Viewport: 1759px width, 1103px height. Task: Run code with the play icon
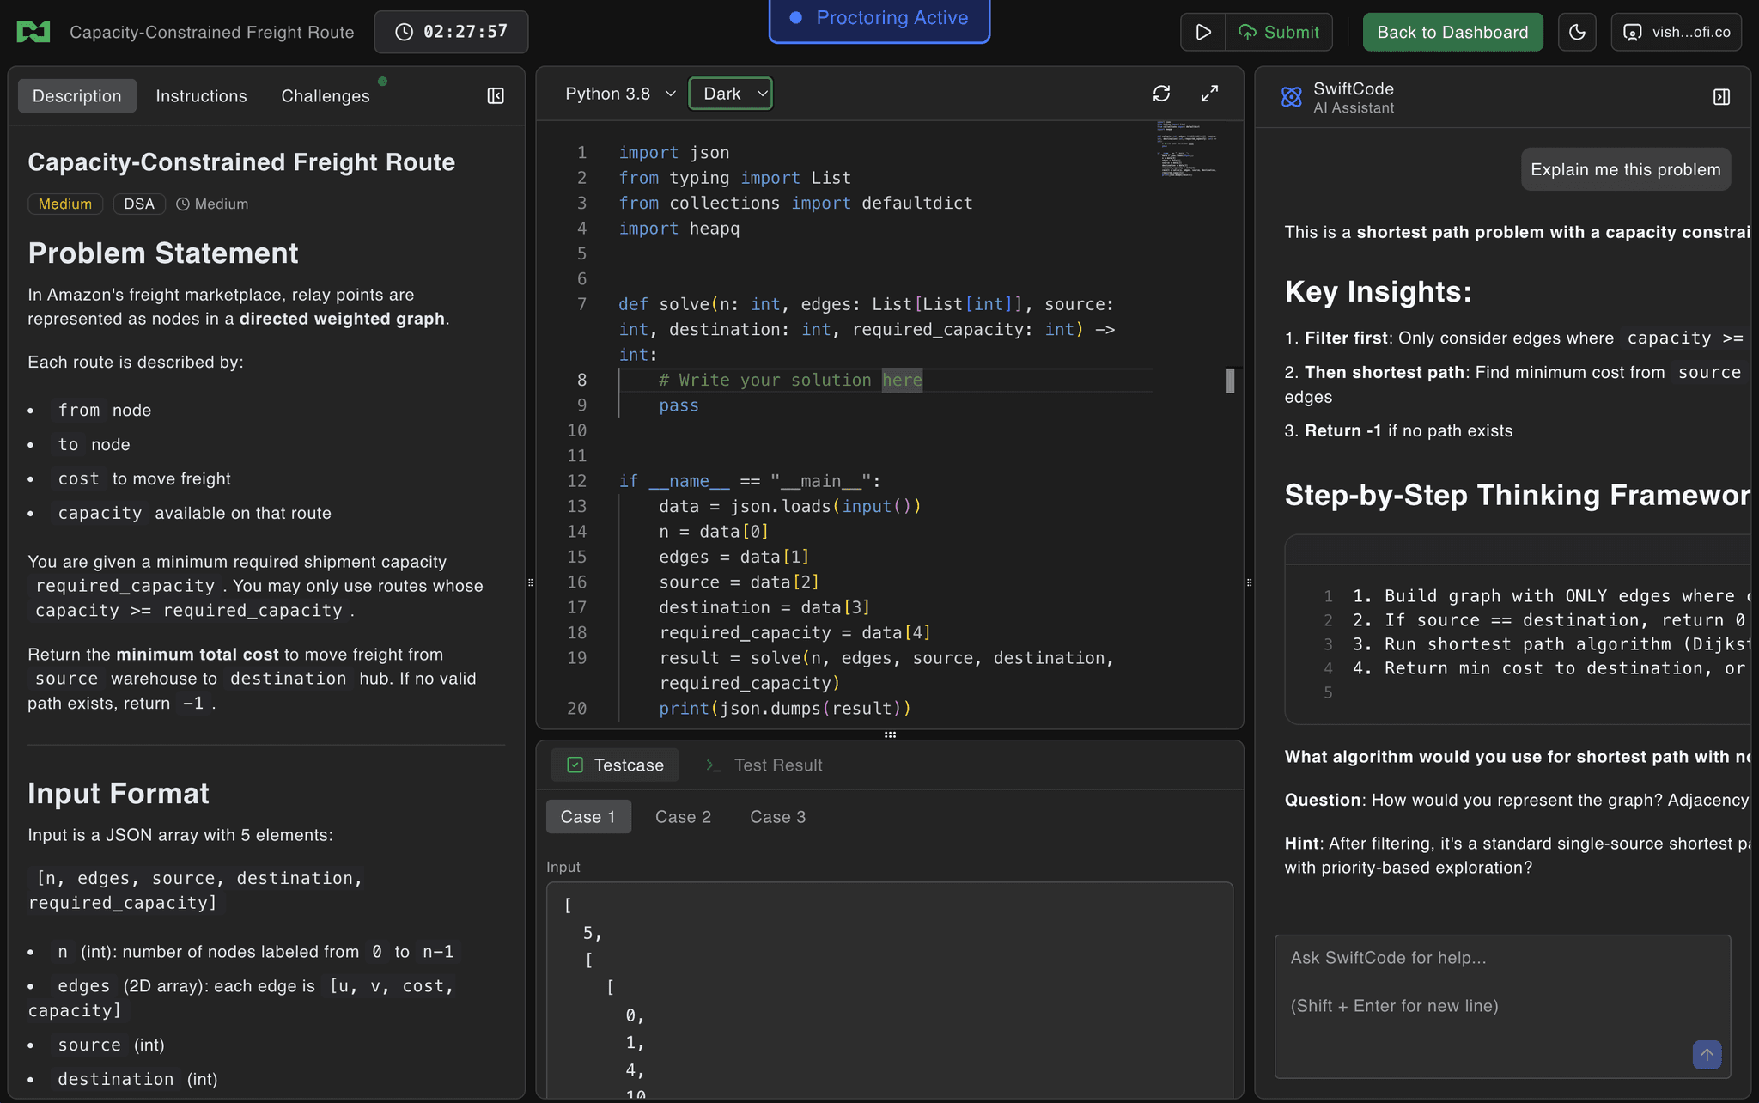(1203, 32)
